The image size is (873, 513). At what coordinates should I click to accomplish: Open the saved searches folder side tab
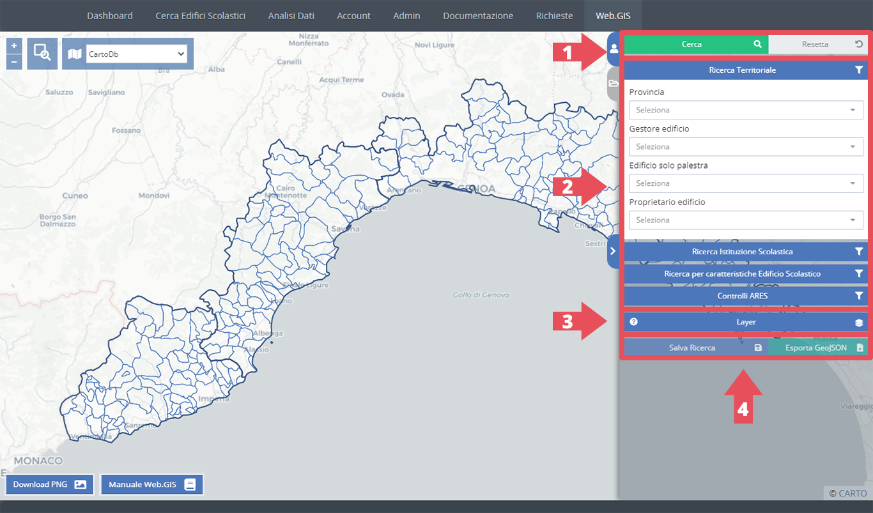(x=614, y=84)
